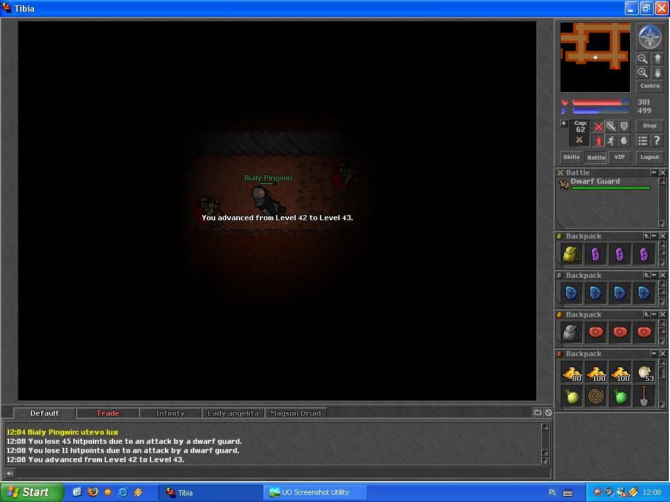Viewport: 670px width, 502px height.
Task: Minimize the Backpack holding blue runes
Action: point(654,275)
